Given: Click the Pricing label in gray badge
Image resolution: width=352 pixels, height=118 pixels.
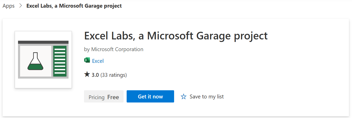Looking at the screenshot, I should click(x=96, y=97).
